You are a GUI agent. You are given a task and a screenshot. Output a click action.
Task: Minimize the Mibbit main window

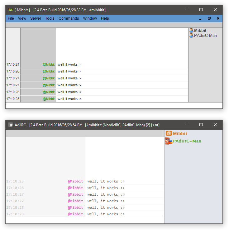(187, 10)
